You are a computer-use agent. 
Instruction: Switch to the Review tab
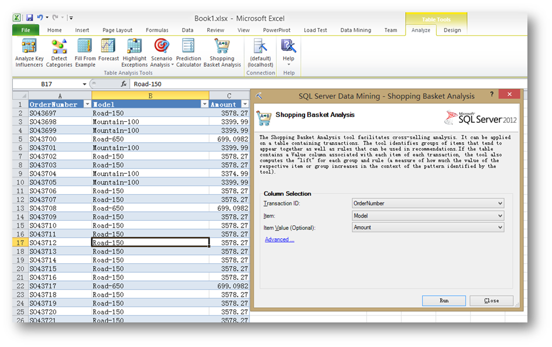coord(215,30)
